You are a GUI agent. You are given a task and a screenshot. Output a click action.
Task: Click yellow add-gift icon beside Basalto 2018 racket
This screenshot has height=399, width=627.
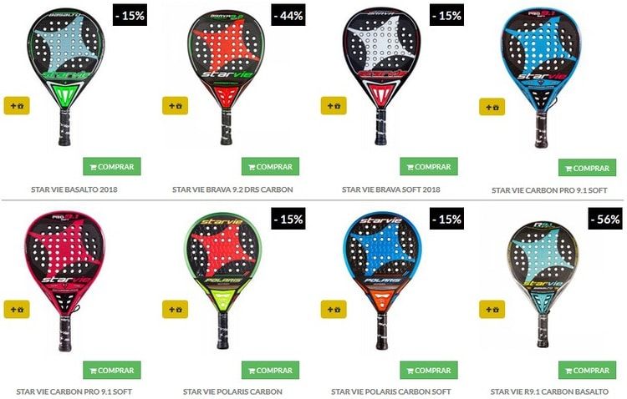point(17,106)
